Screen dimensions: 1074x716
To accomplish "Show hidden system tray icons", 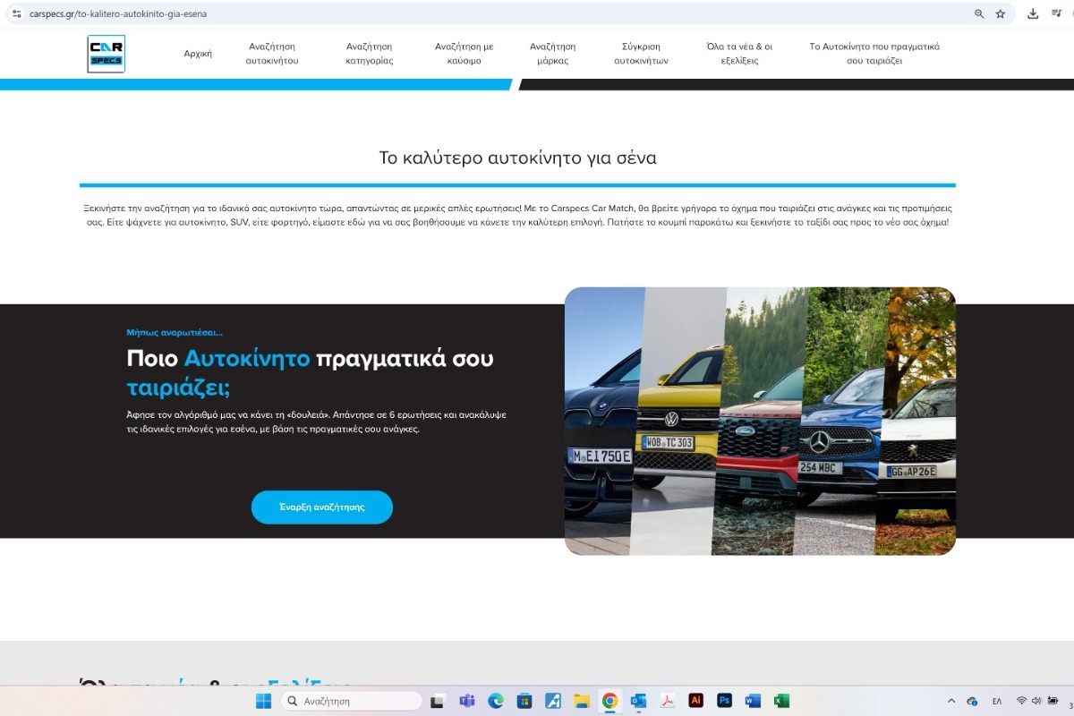I will coord(950,701).
